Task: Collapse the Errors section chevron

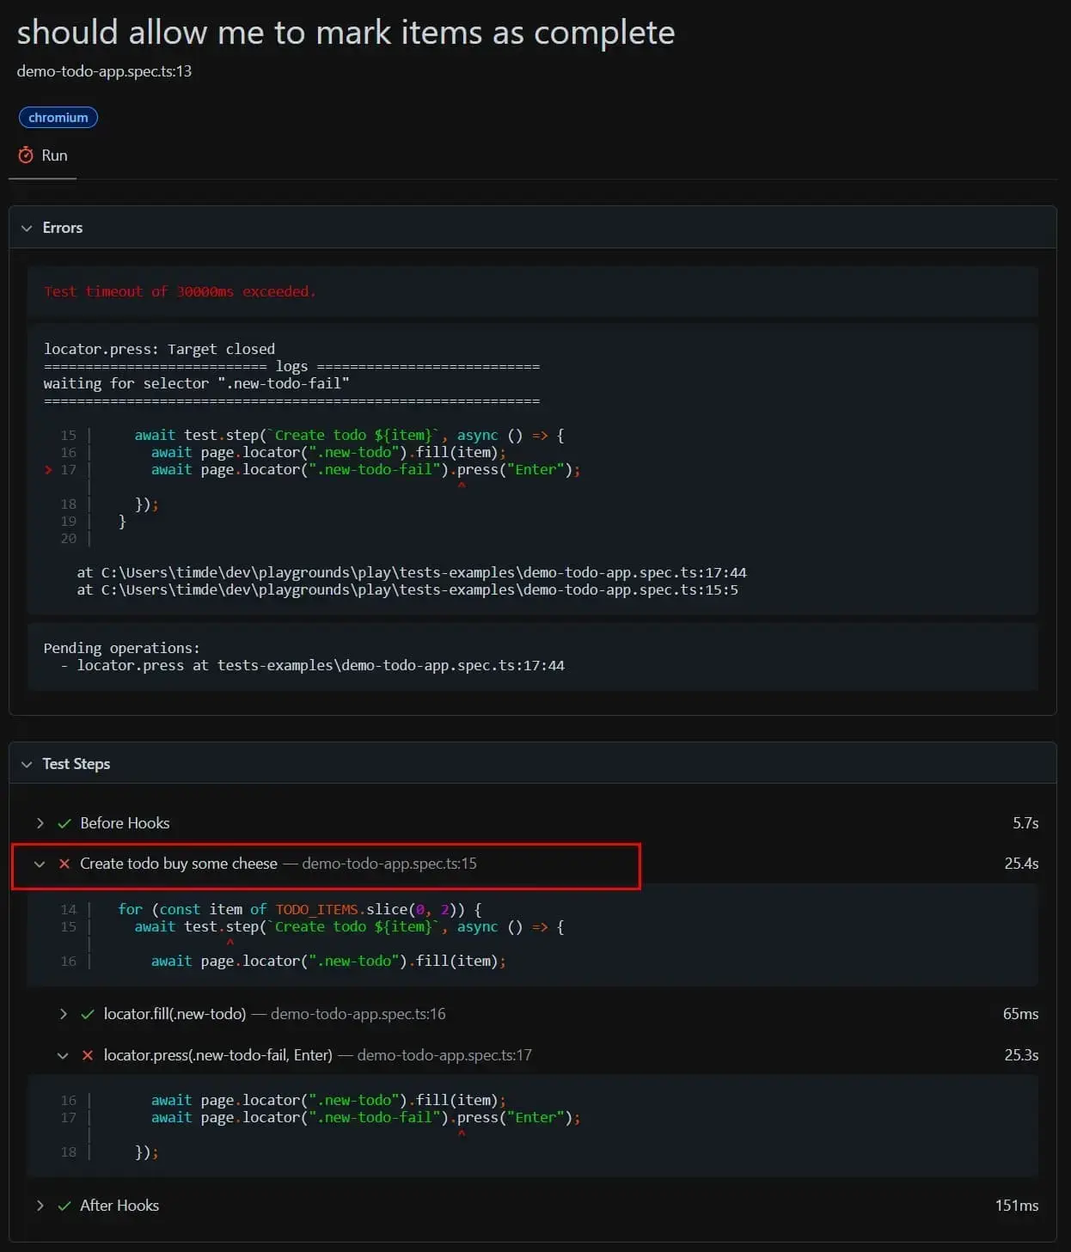Action: 27,228
